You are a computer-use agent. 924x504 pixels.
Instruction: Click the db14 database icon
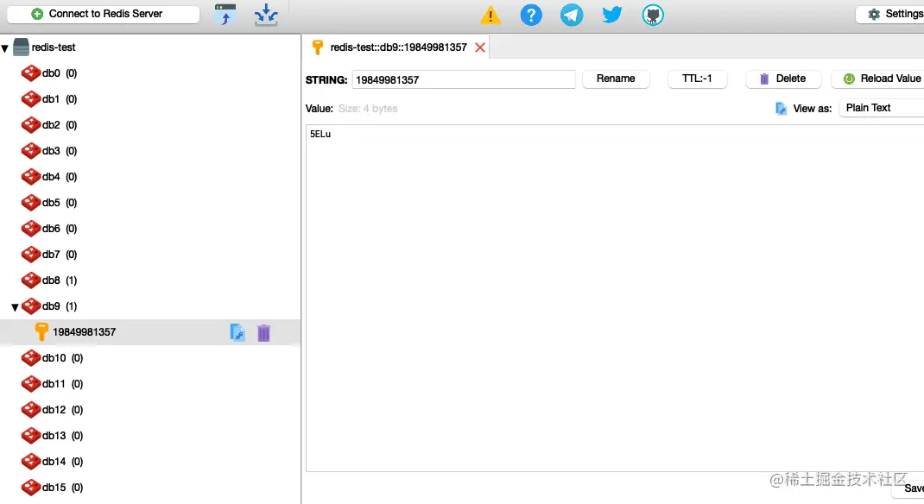(x=30, y=462)
